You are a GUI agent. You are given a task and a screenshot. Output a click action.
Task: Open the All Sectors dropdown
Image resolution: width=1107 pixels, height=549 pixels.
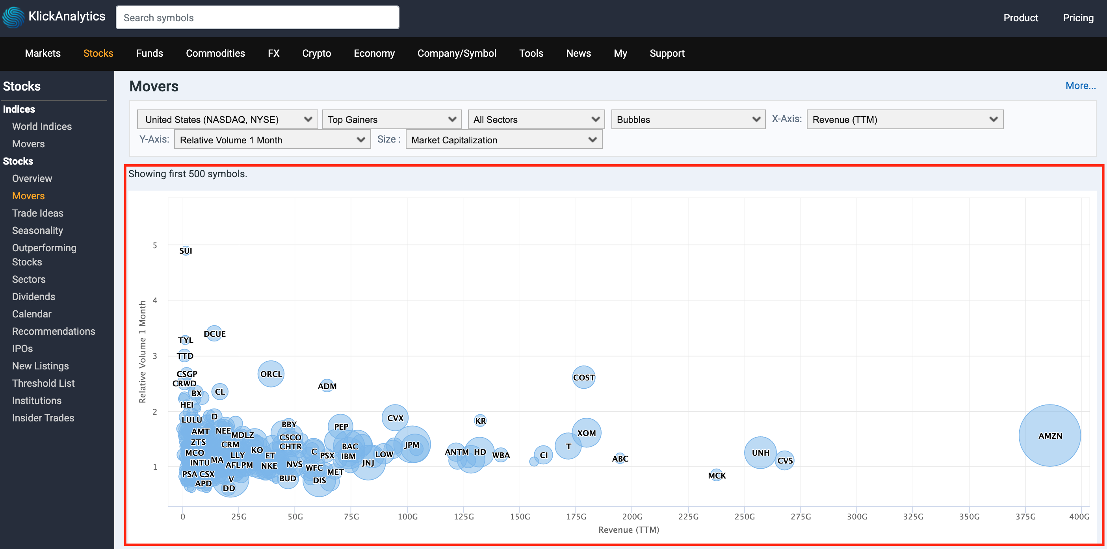(536, 119)
